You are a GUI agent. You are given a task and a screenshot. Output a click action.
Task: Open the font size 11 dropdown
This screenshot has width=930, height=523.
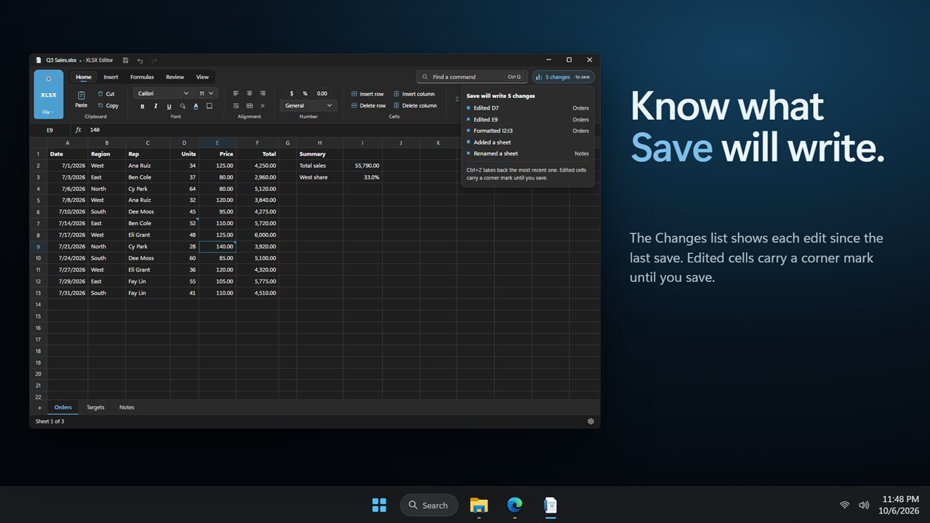(x=207, y=93)
